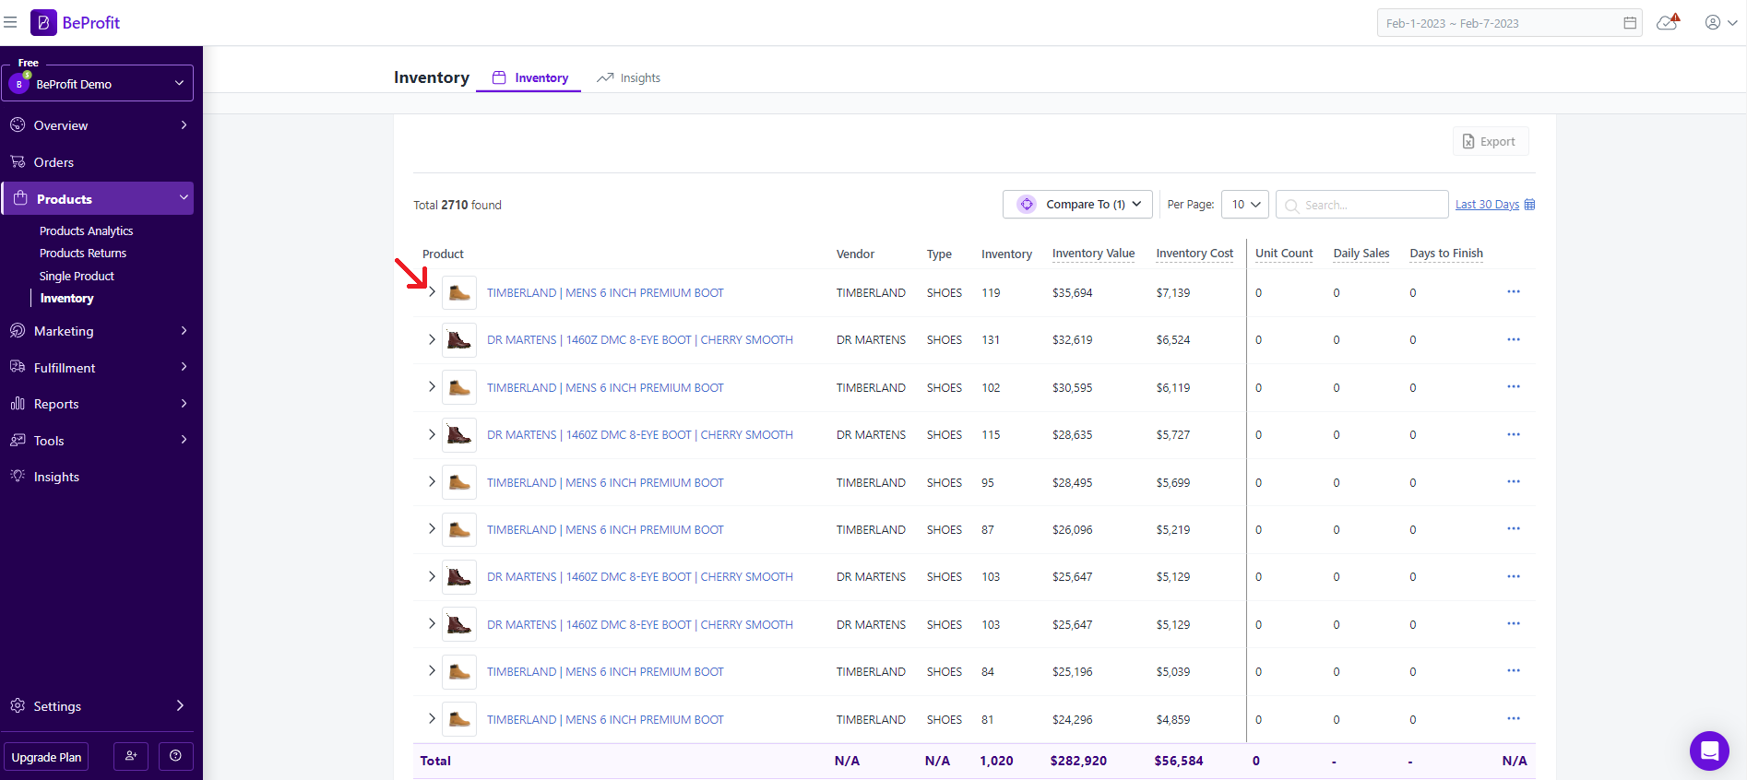Open the BeProfit Demo store selector
The height and width of the screenshot is (780, 1747).
tap(98, 83)
